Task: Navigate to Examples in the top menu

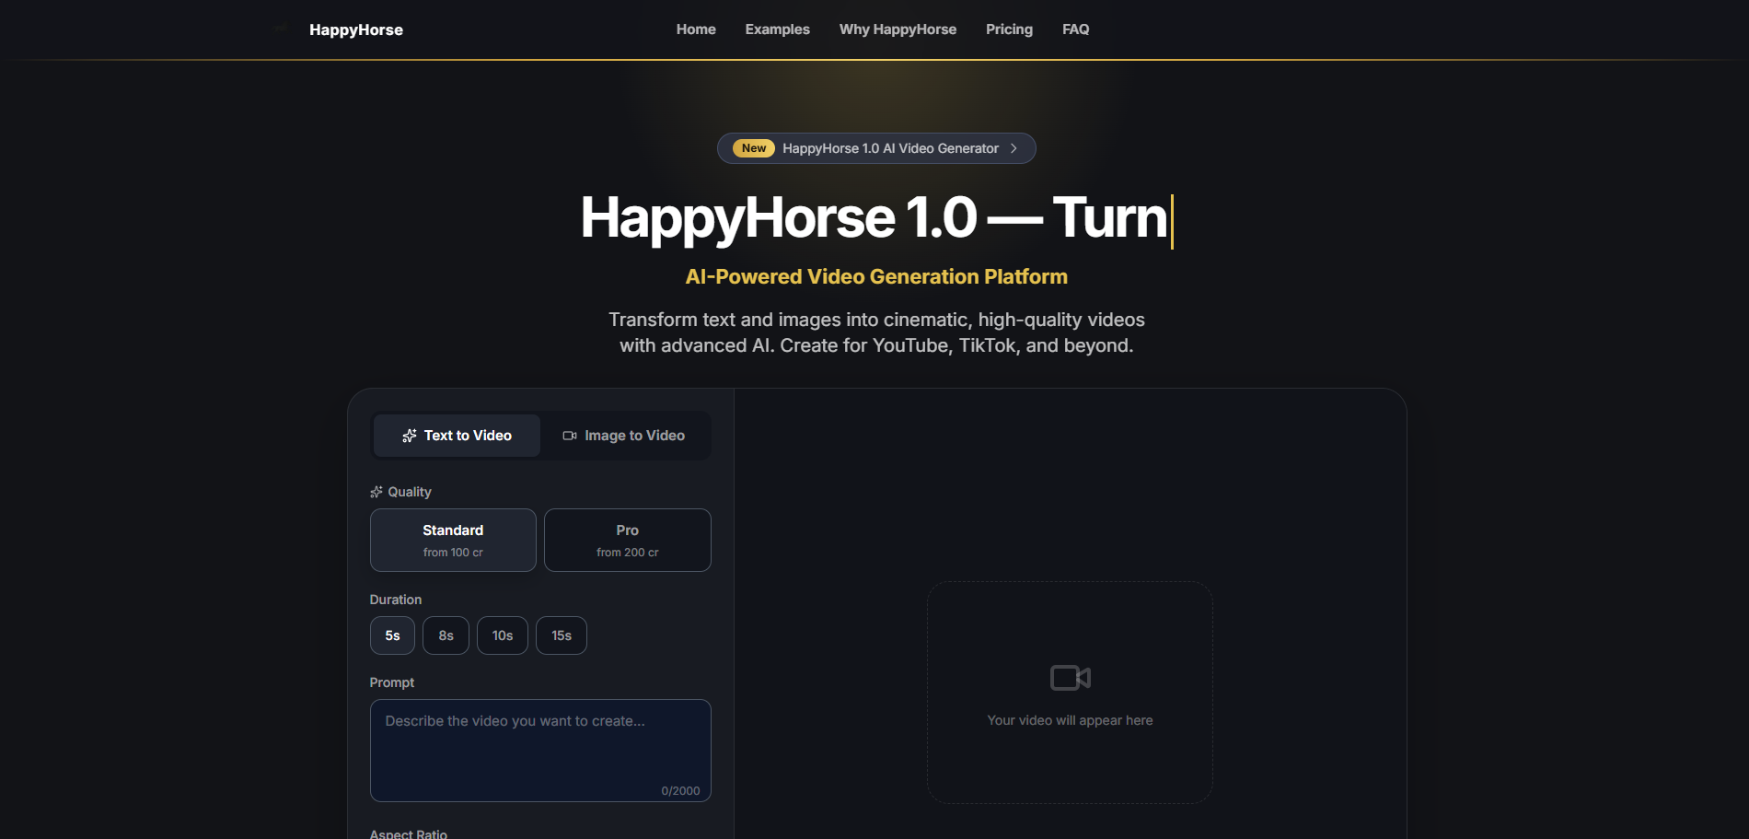Action: 777,29
